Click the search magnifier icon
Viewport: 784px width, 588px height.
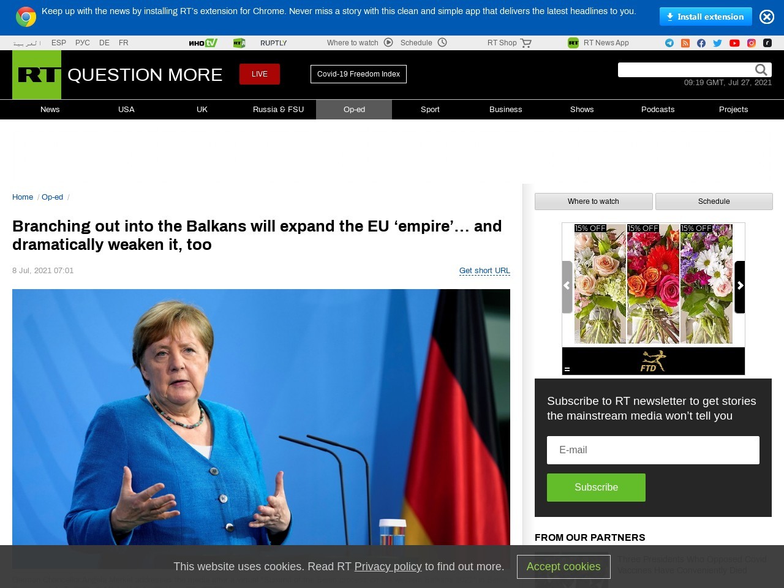point(761,70)
